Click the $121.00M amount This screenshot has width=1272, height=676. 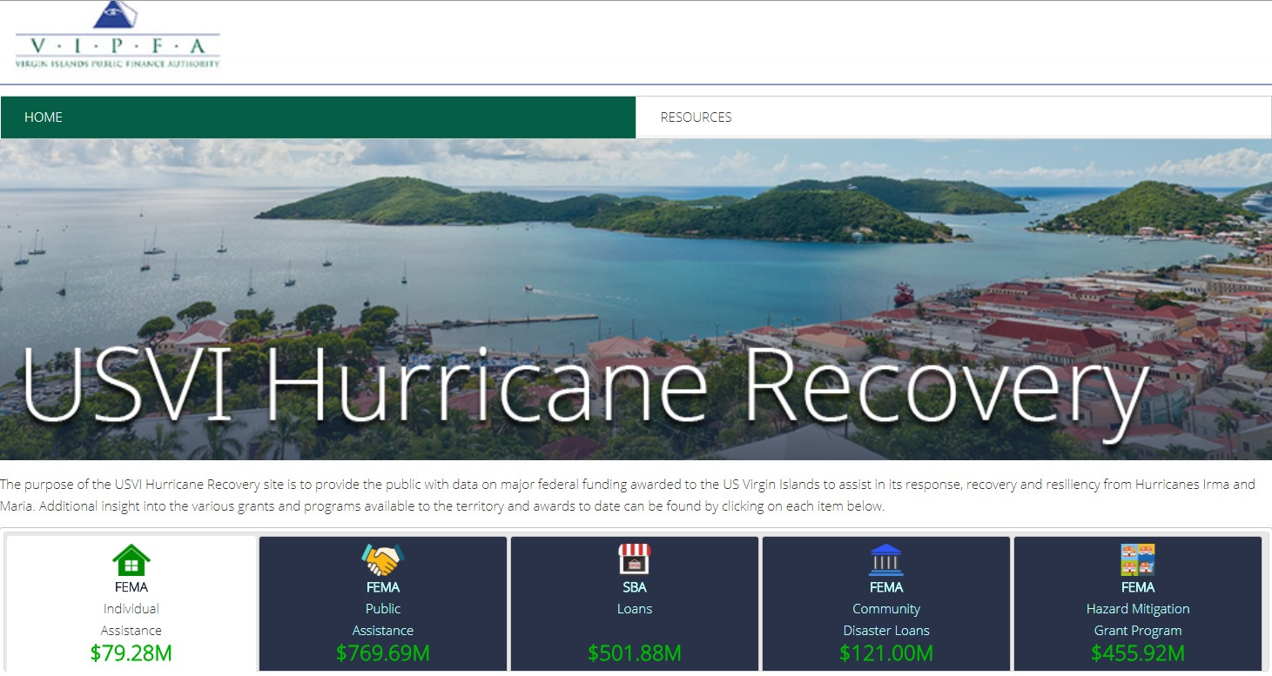(886, 653)
